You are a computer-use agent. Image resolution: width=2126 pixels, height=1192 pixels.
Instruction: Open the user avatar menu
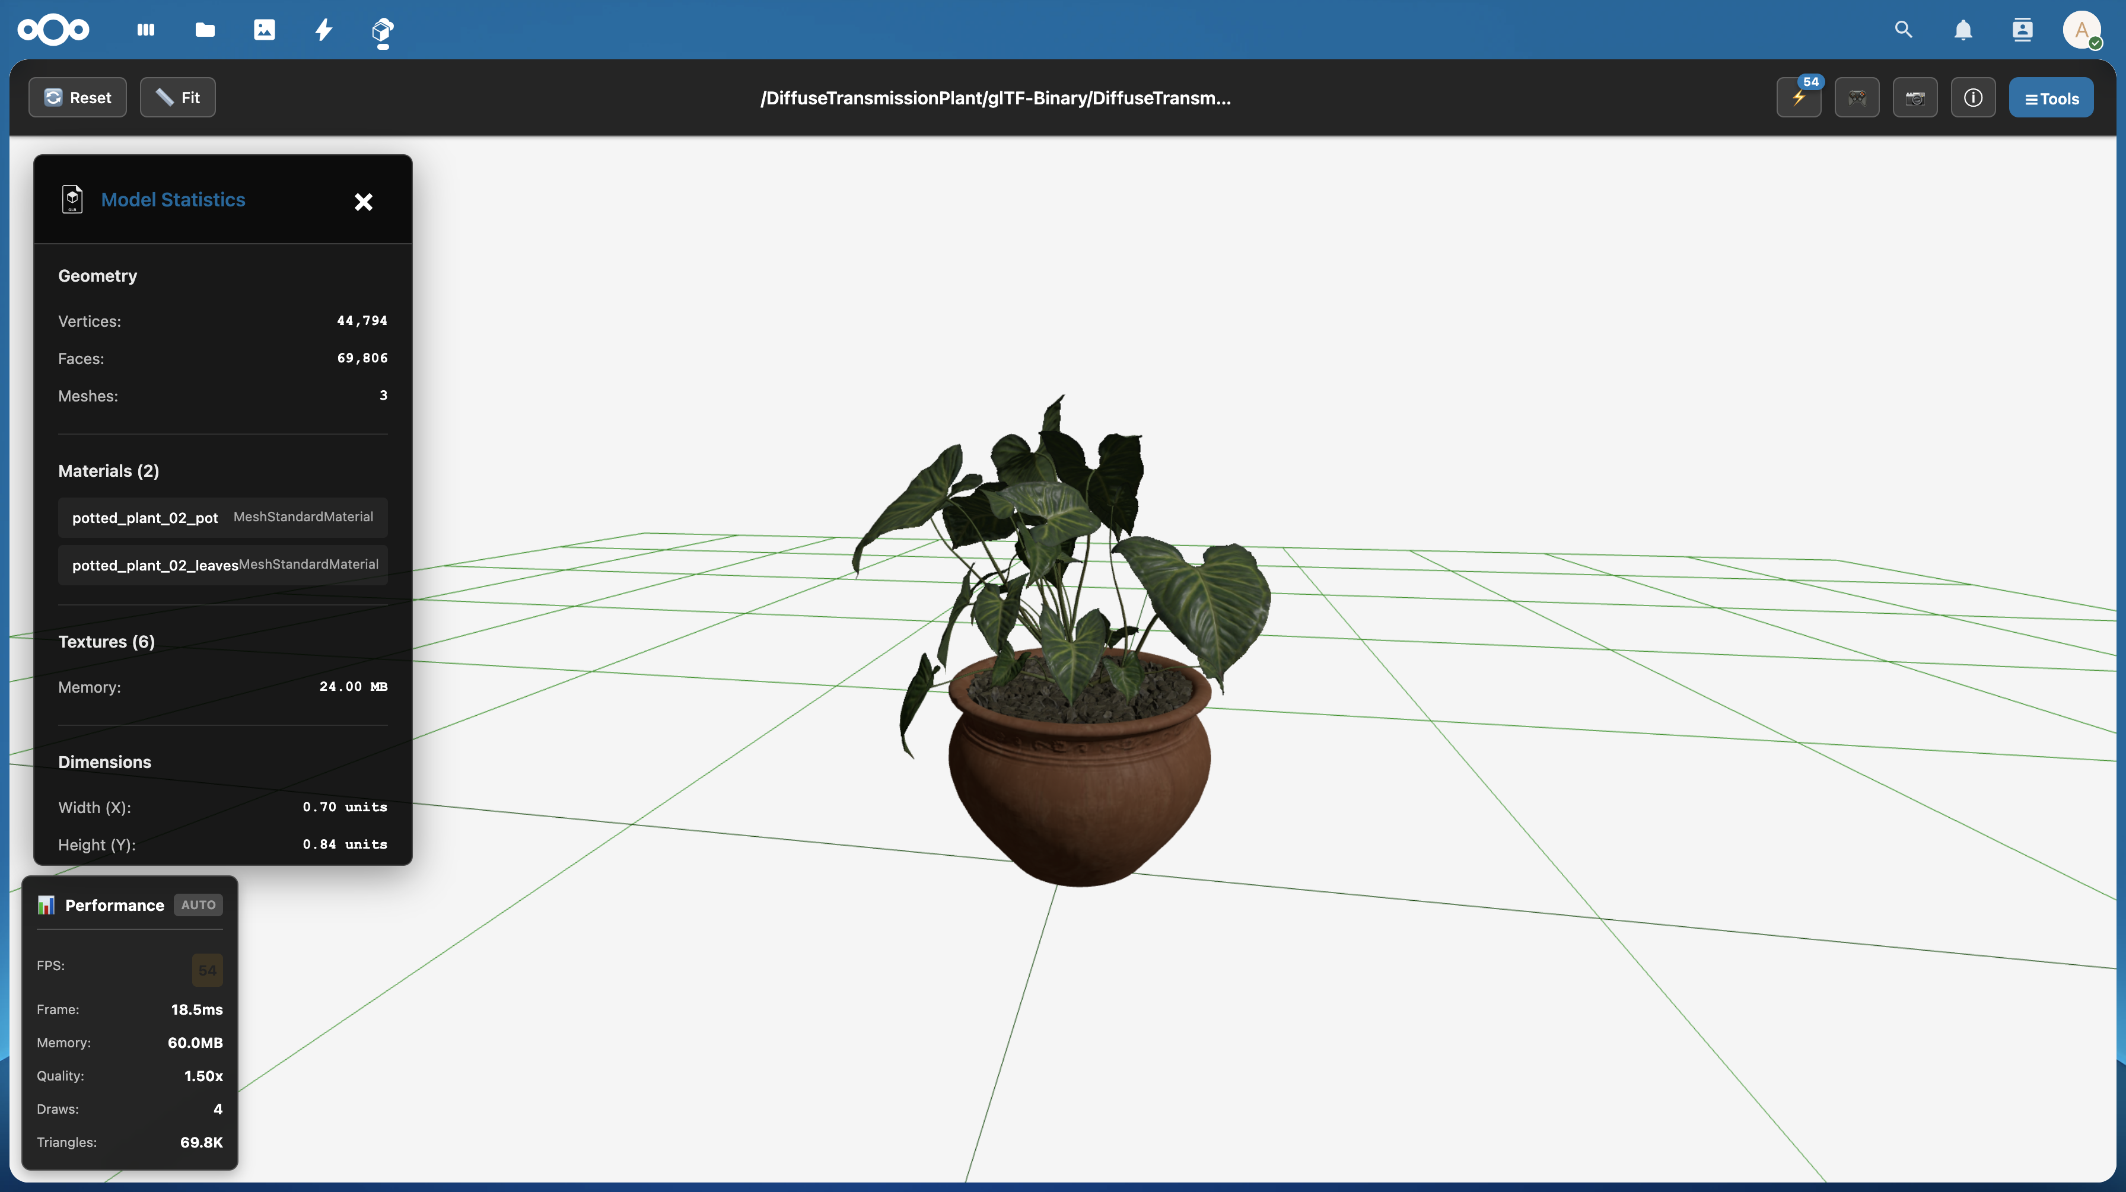[2082, 30]
